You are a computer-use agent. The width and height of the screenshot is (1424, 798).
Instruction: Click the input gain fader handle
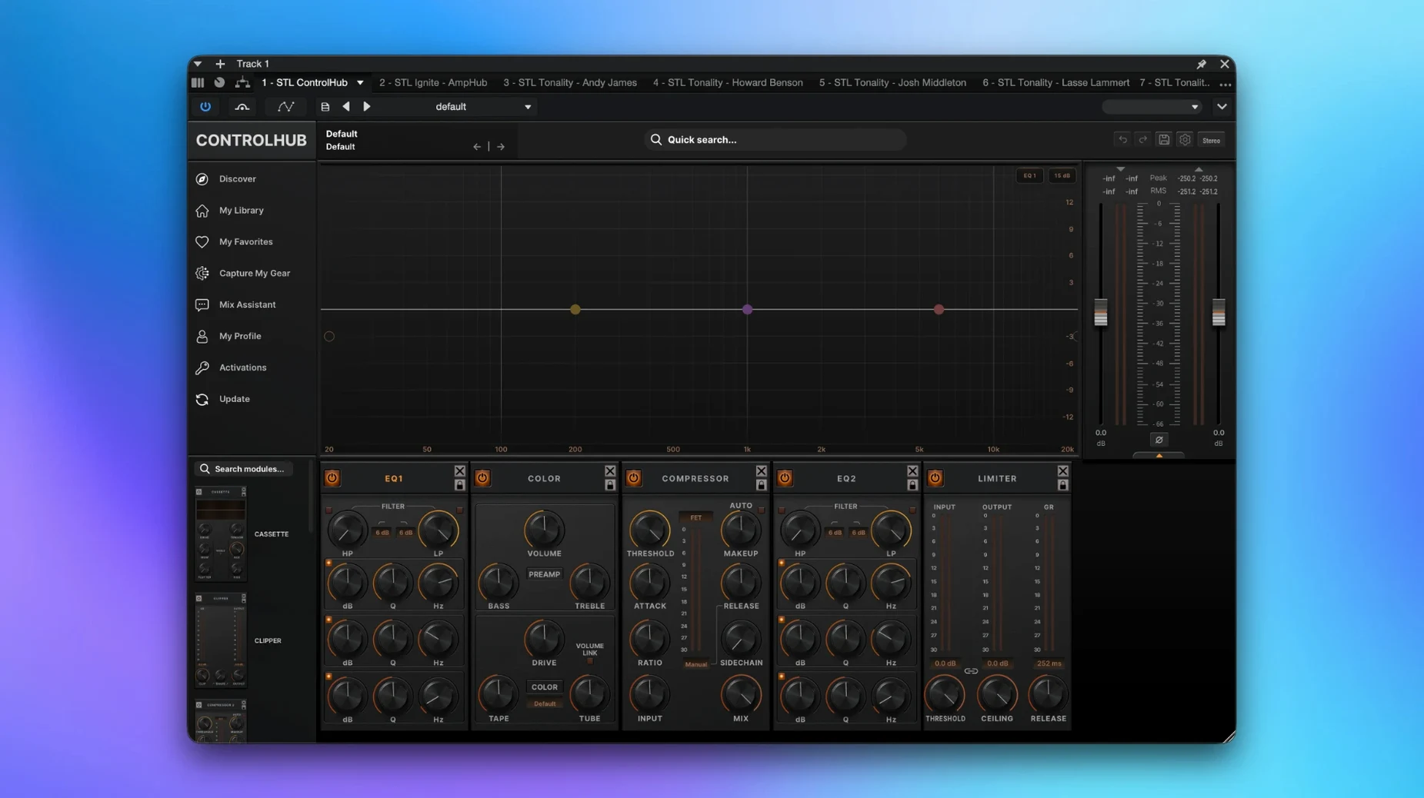tap(1101, 311)
